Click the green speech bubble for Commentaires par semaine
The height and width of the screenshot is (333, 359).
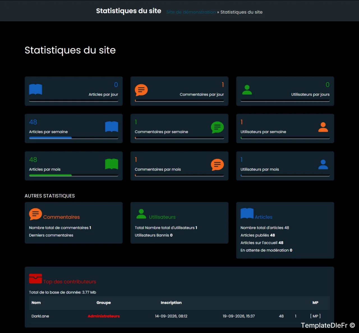tap(217, 127)
